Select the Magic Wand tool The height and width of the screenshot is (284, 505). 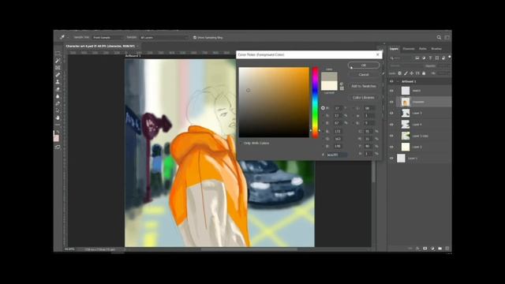pyautogui.click(x=58, y=61)
